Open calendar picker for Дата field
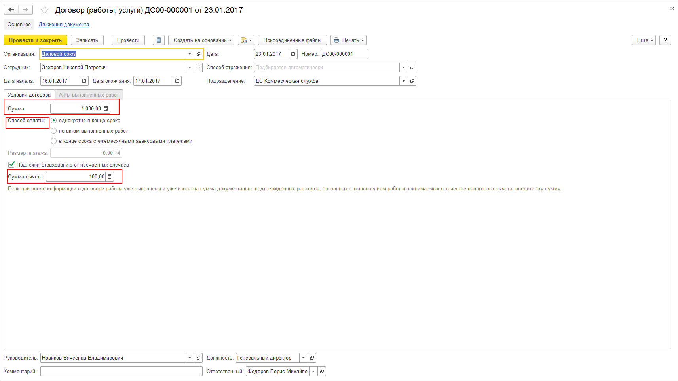This screenshot has height=381, width=678. coord(293,54)
